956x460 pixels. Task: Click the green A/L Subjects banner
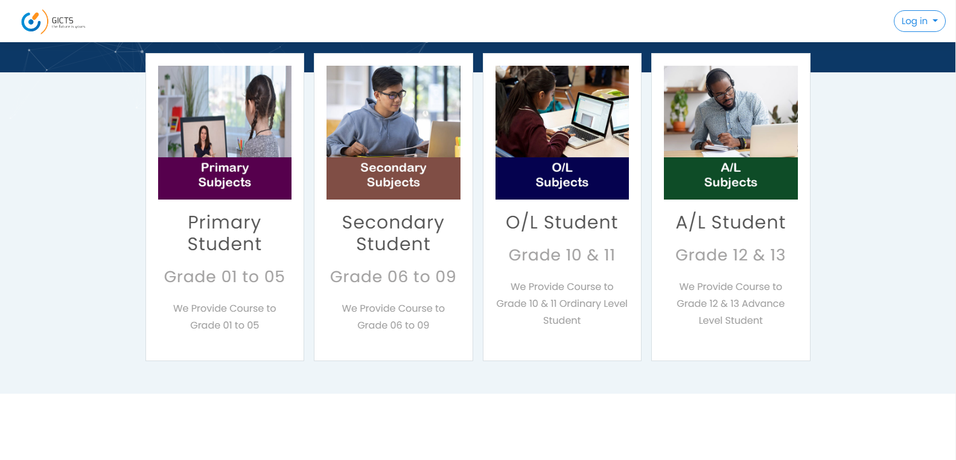pyautogui.click(x=730, y=178)
